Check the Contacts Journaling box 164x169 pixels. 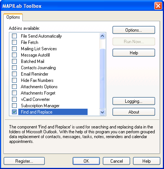point(14,68)
